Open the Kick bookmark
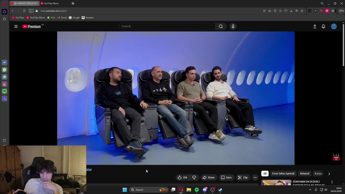 tap(51, 18)
